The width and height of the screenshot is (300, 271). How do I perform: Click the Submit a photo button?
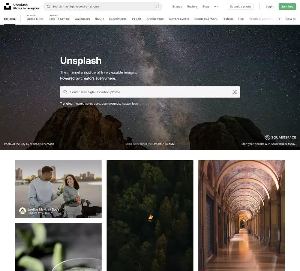pyautogui.click(x=240, y=6)
